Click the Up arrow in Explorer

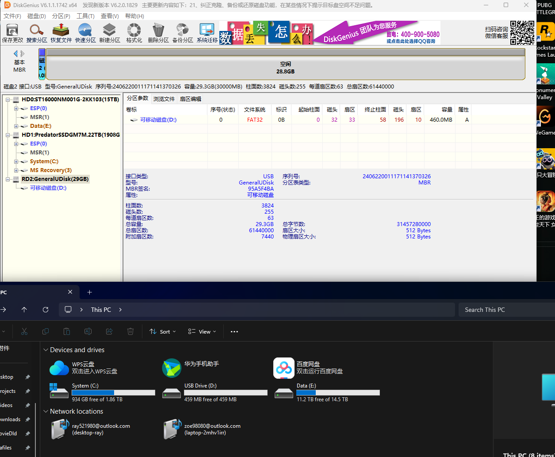(24, 310)
